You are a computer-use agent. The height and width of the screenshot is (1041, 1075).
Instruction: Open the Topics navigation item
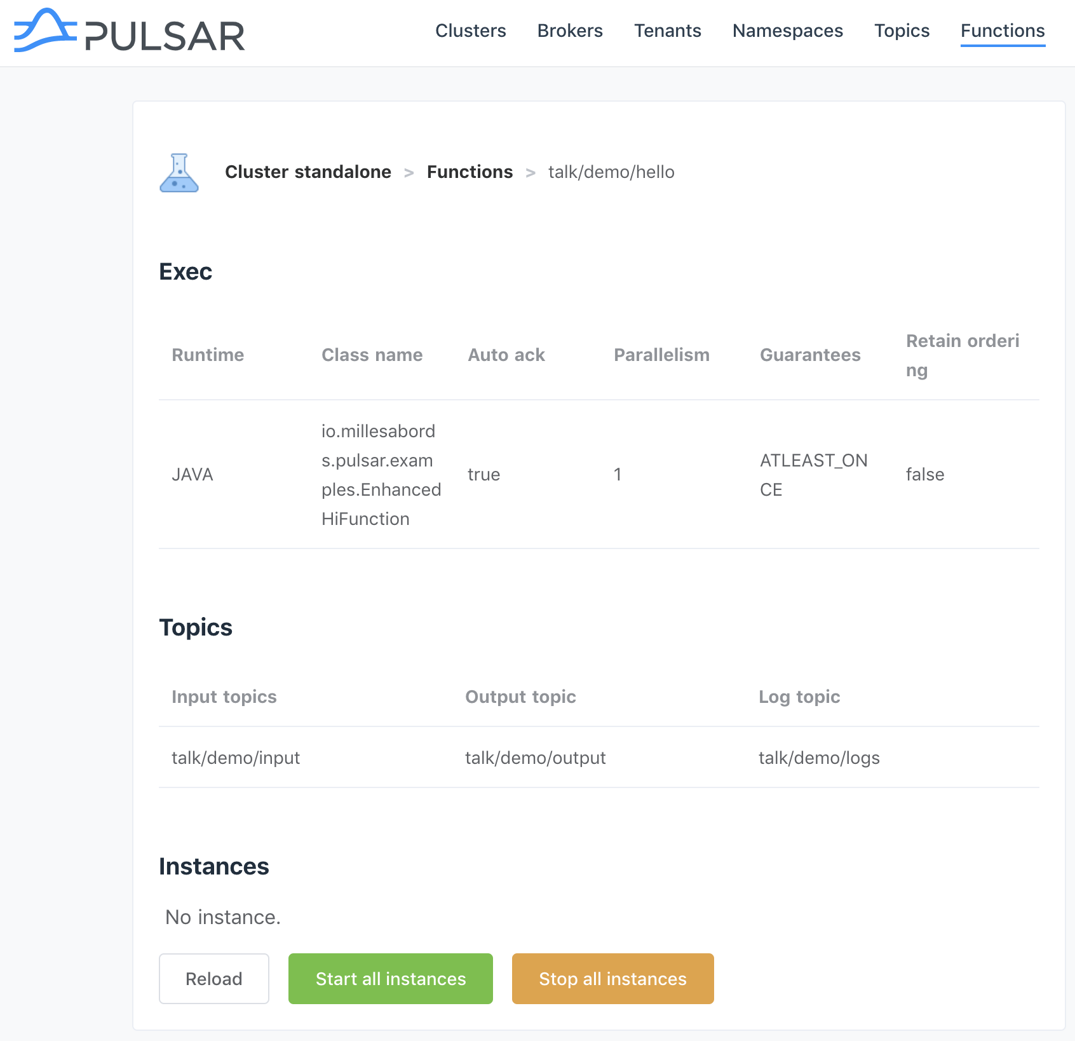pos(902,31)
